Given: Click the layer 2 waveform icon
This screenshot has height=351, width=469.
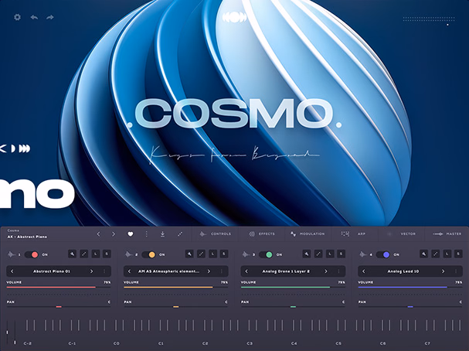Looking at the screenshot, I should point(128,254).
